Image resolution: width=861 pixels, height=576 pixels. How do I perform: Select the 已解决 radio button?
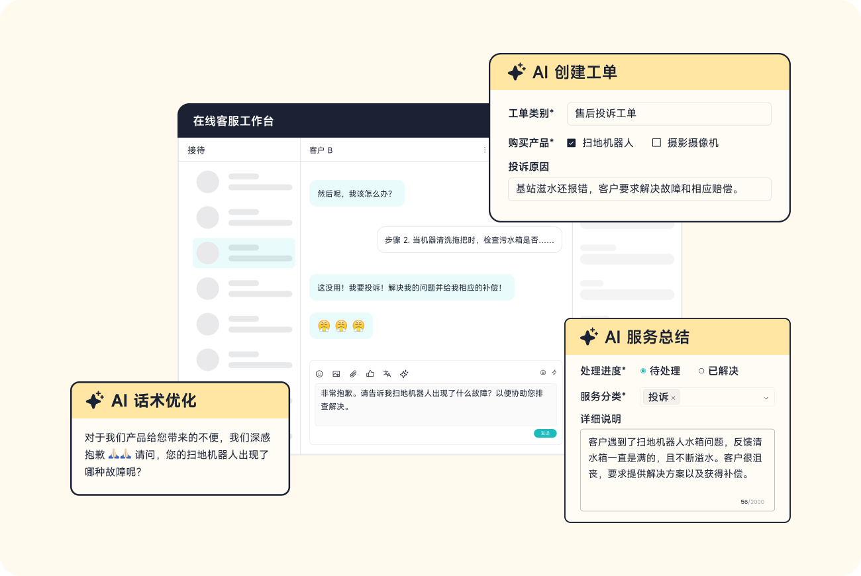pos(701,371)
